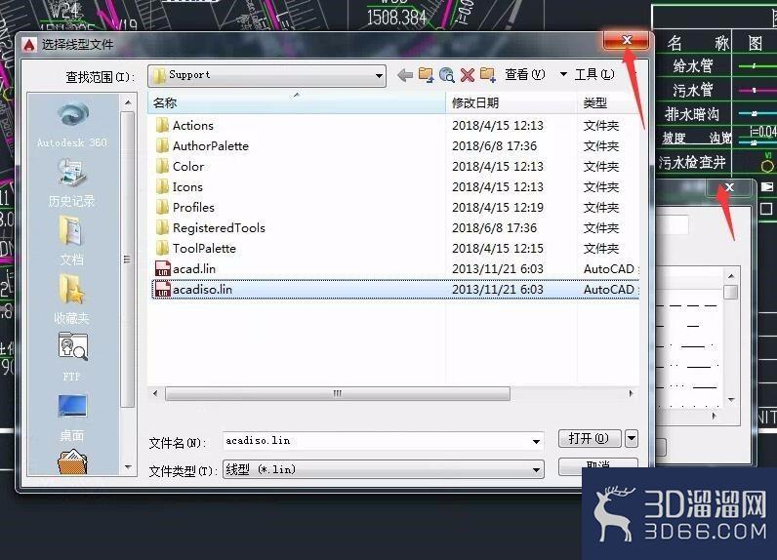
Task: Open Desktop (桌面) in the places sidebar
Action: (x=72, y=417)
